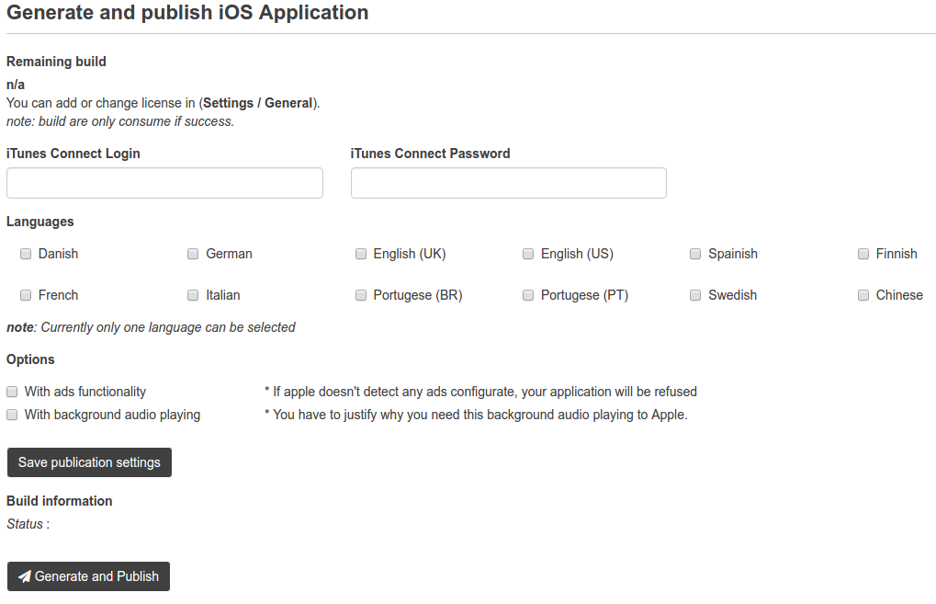Select the German language checkbox
The width and height of the screenshot is (936, 604).
[x=193, y=254]
